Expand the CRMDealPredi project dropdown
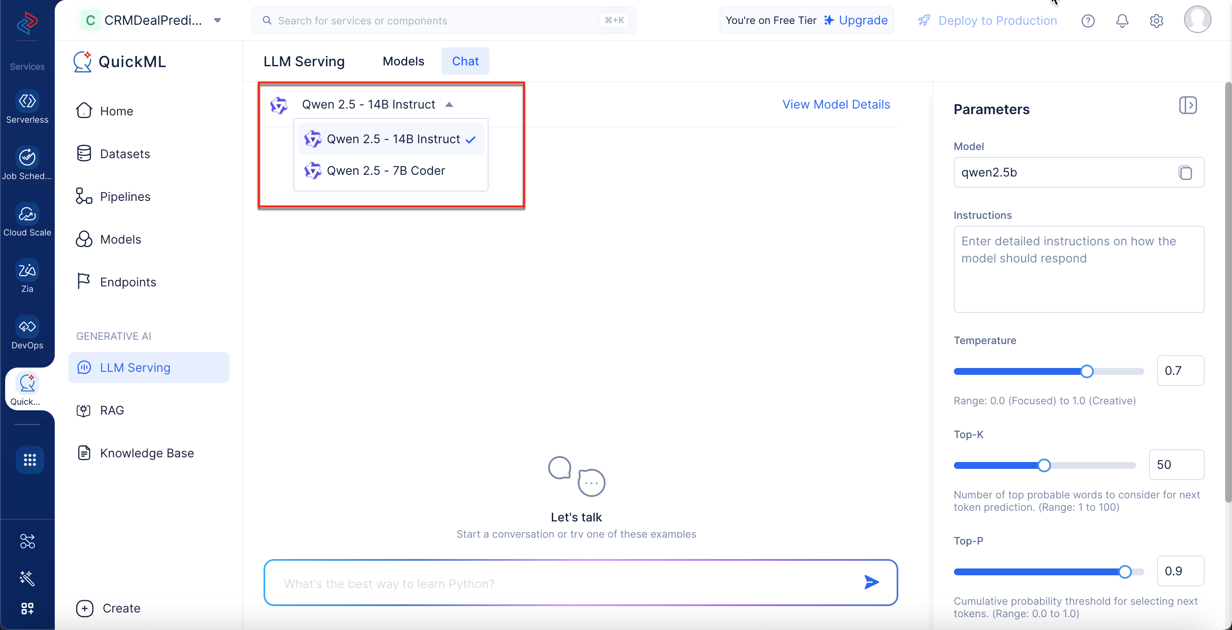 coord(217,20)
